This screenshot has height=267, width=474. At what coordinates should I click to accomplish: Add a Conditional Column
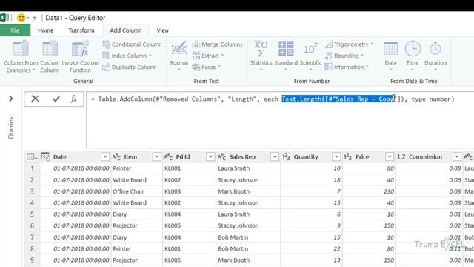point(132,44)
